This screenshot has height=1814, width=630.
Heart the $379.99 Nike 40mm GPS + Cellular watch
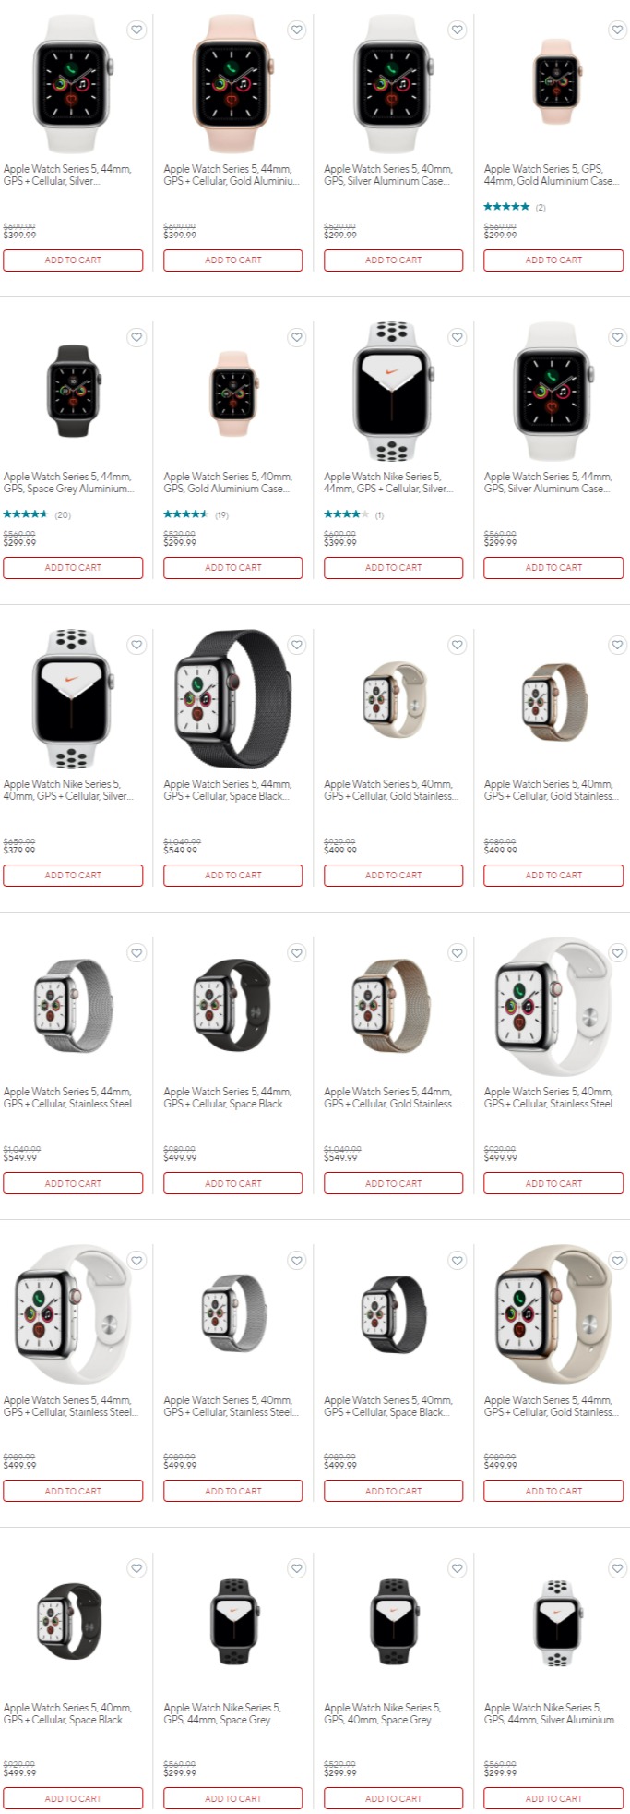point(137,645)
